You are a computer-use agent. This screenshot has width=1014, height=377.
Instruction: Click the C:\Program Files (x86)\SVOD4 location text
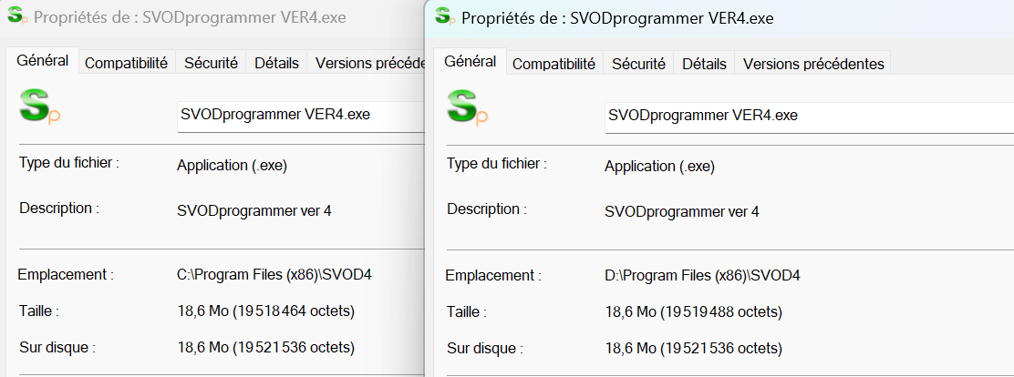274,274
